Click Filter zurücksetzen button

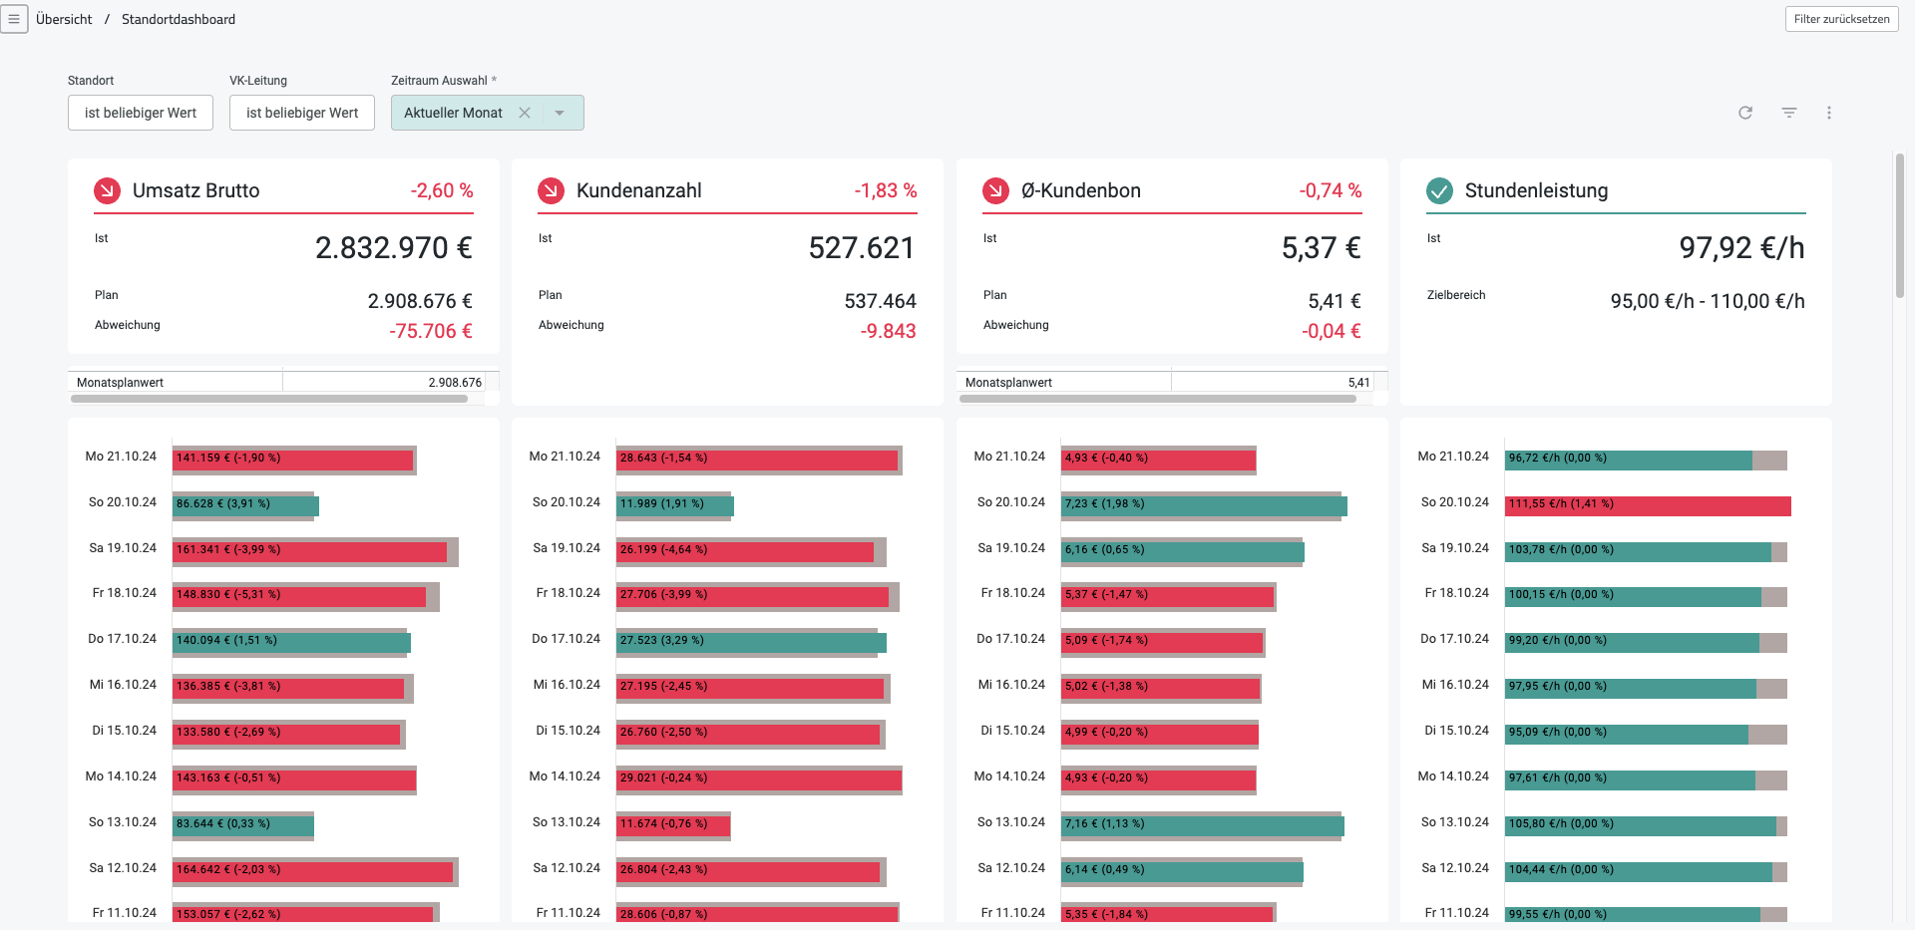[1841, 19]
